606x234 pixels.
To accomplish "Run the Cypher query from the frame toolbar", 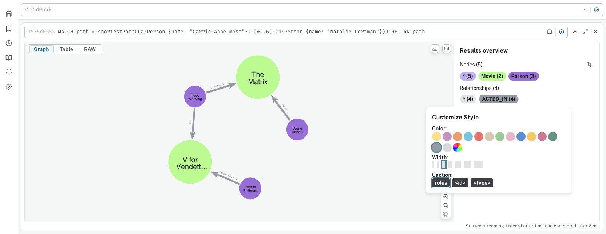I will coord(561,32).
